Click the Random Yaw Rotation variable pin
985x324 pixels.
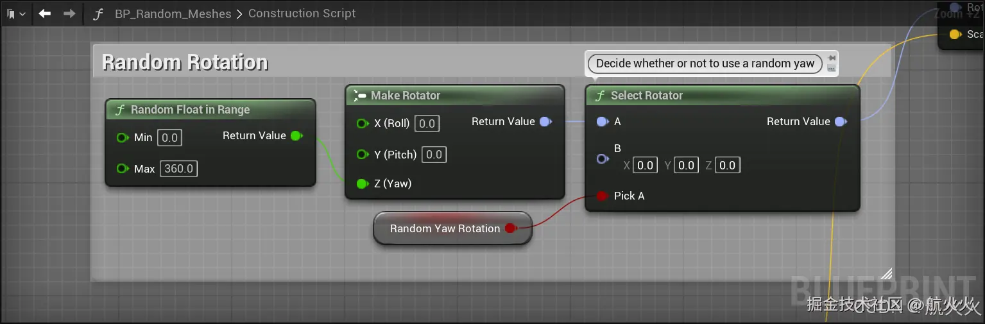[510, 228]
